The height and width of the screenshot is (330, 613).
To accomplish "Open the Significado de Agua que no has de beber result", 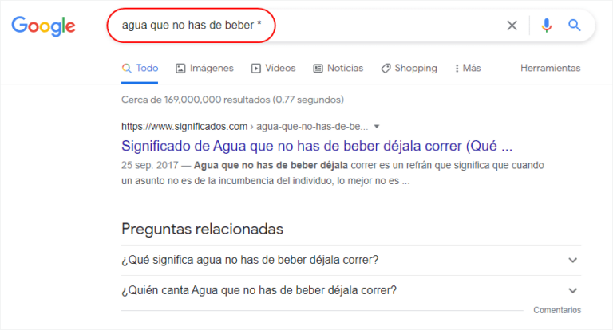I will click(317, 146).
